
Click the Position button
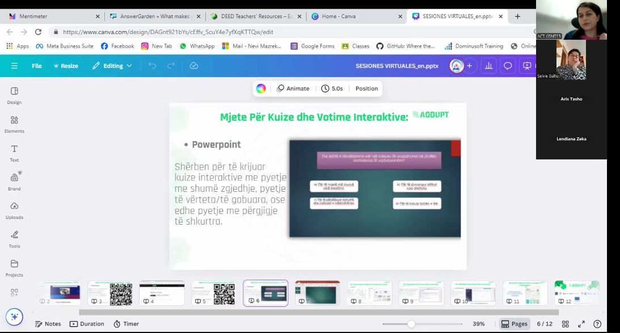[x=366, y=88]
